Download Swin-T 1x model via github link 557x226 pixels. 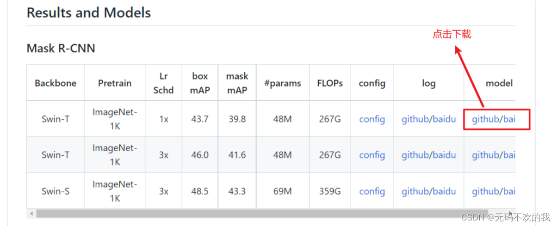click(485, 119)
